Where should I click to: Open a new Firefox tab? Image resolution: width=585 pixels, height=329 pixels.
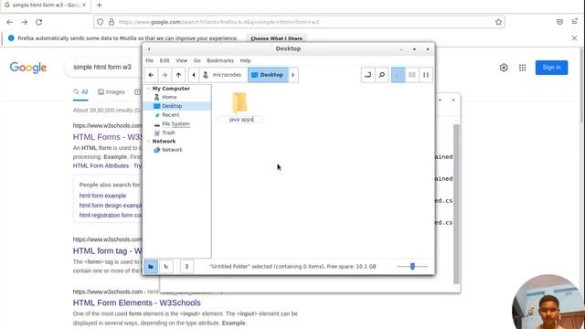click(x=99, y=5)
